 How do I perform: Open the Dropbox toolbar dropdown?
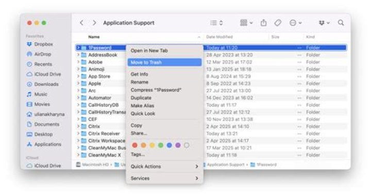tap(324, 23)
